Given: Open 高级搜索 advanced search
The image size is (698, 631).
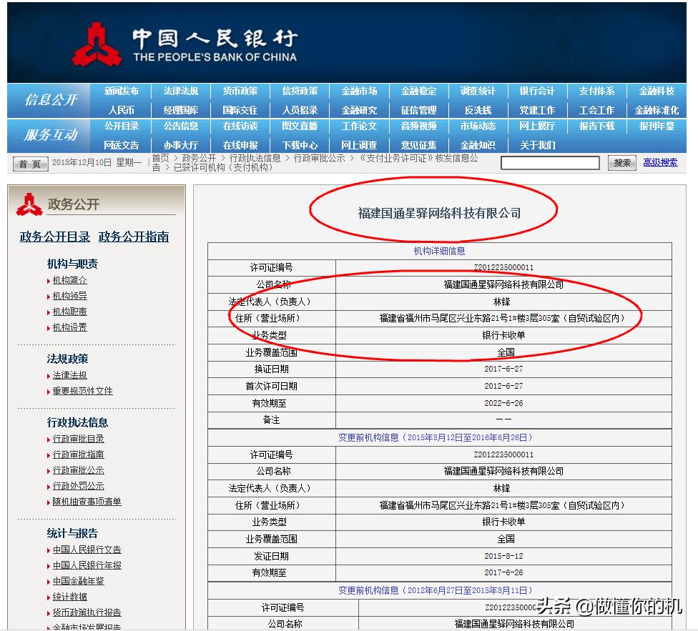Looking at the screenshot, I should 662,162.
